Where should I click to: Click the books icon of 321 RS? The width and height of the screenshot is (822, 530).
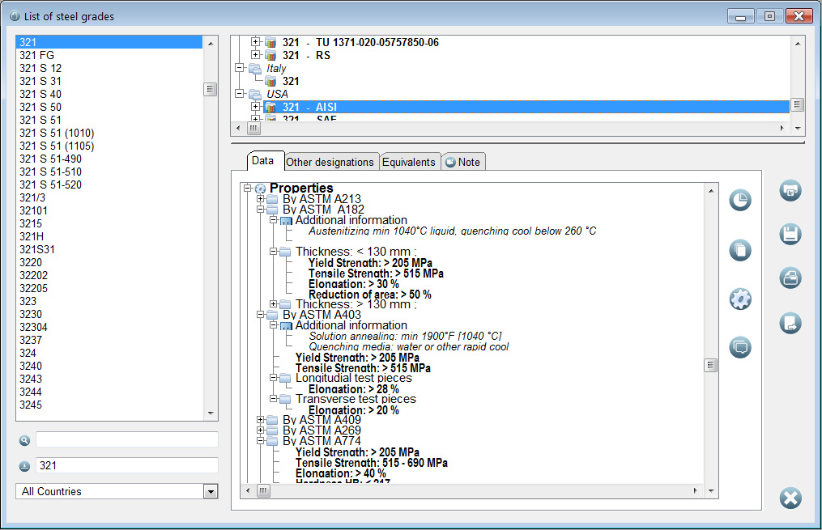[x=270, y=56]
